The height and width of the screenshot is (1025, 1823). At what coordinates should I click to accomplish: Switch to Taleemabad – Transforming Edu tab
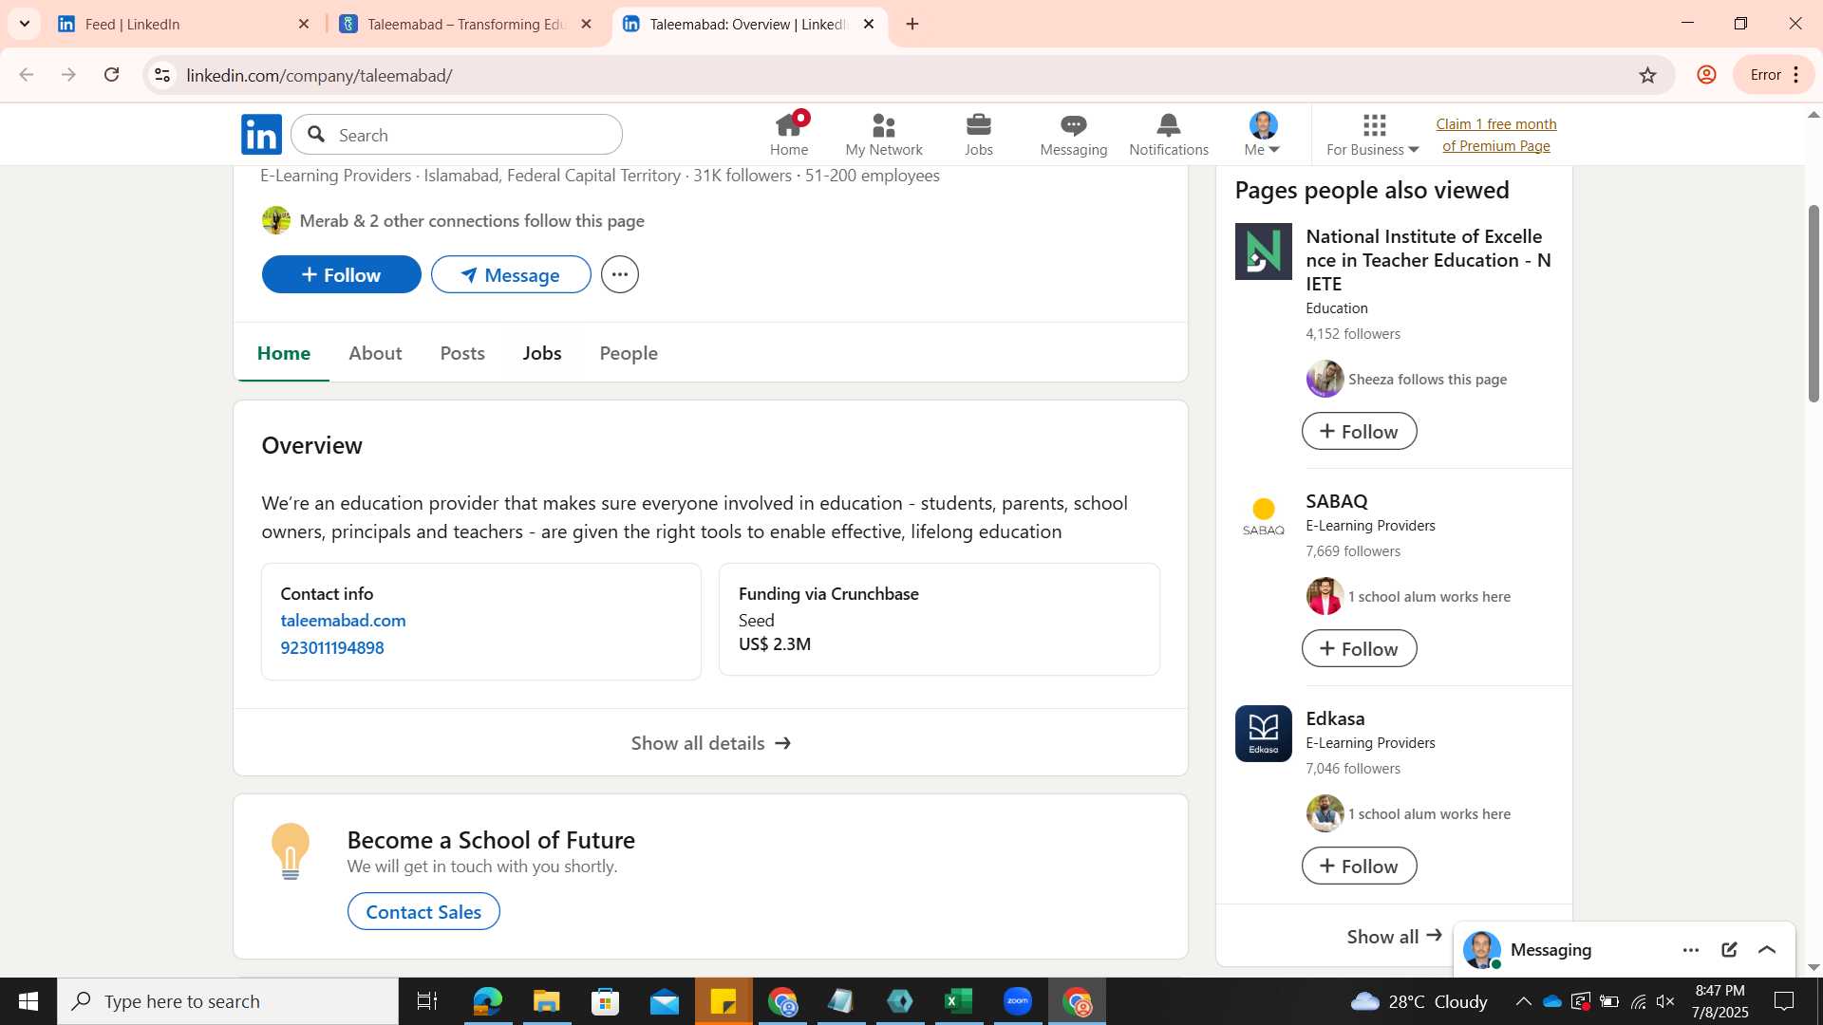click(x=465, y=24)
